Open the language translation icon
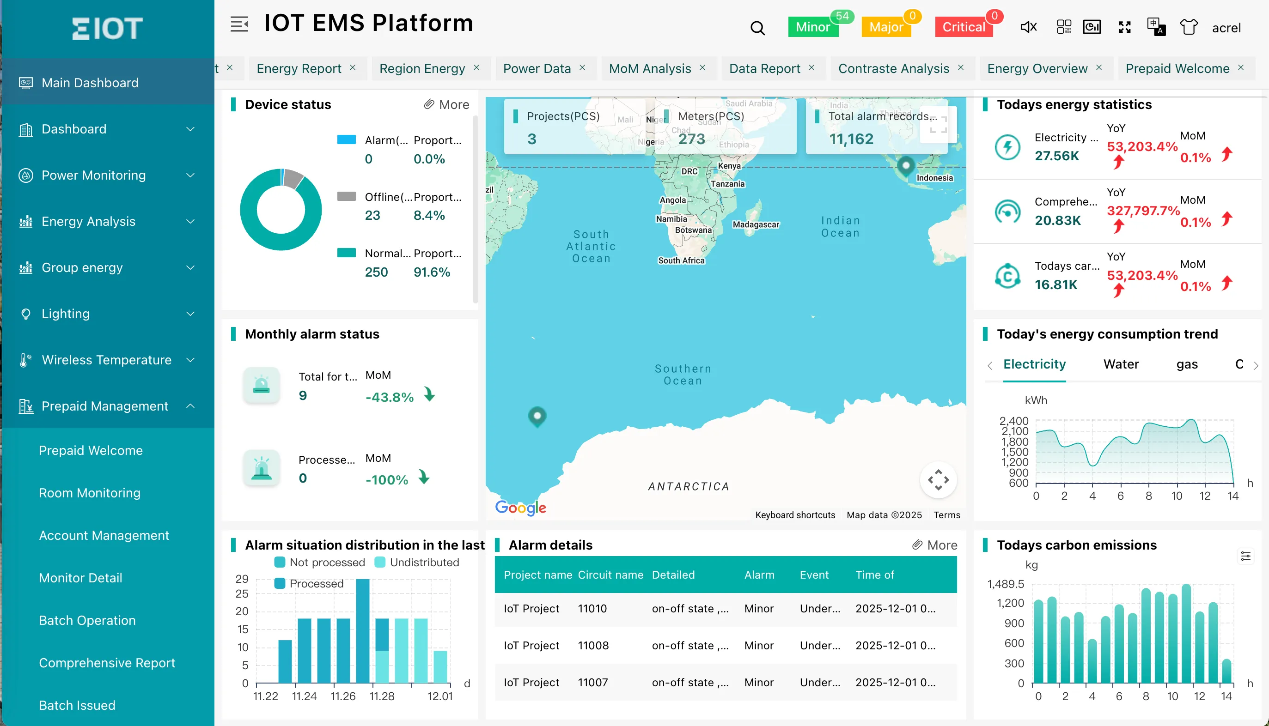Viewport: 1269px width, 726px height. pyautogui.click(x=1156, y=27)
